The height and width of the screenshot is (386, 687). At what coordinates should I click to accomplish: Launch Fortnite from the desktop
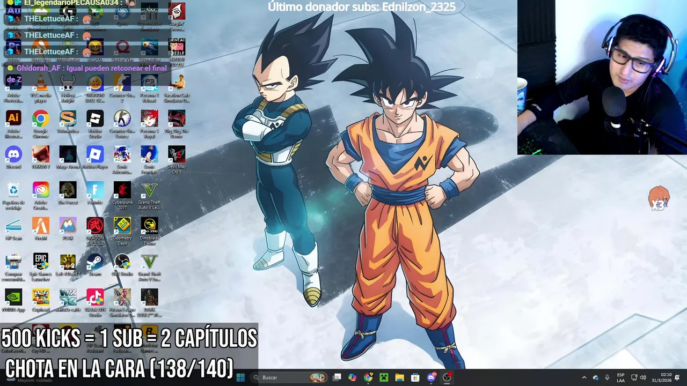tap(95, 194)
